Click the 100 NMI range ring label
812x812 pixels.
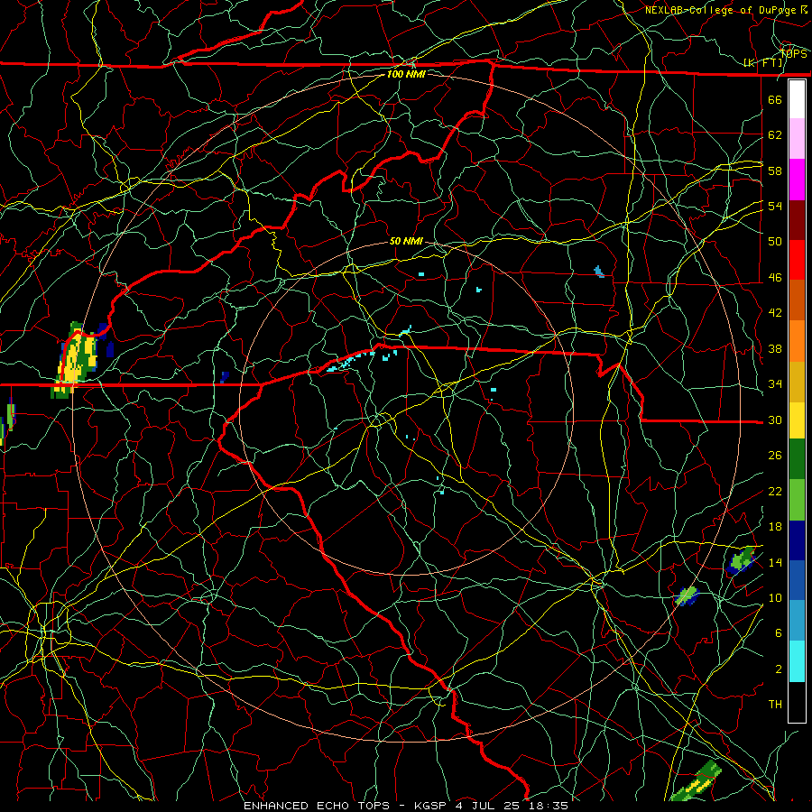pyautogui.click(x=406, y=74)
